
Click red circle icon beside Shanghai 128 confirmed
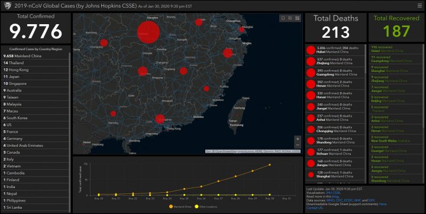pyautogui.click(x=311, y=175)
